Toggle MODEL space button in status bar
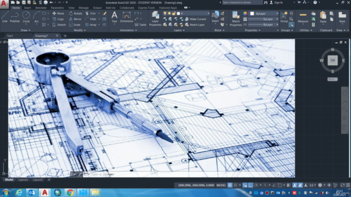351x197 pixels. [221, 185]
